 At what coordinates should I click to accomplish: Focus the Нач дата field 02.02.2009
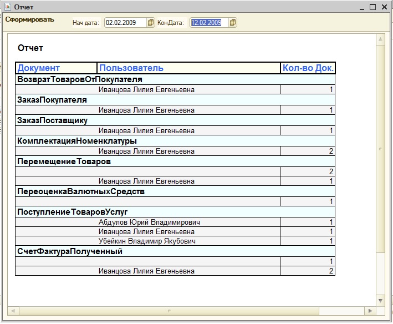126,23
